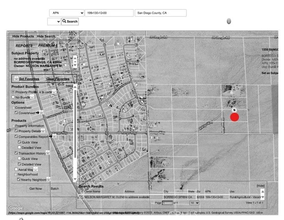This screenshot has width=284, height=220.
Task: Click the star icon beside Aerial Map
Action: pos(35,169)
